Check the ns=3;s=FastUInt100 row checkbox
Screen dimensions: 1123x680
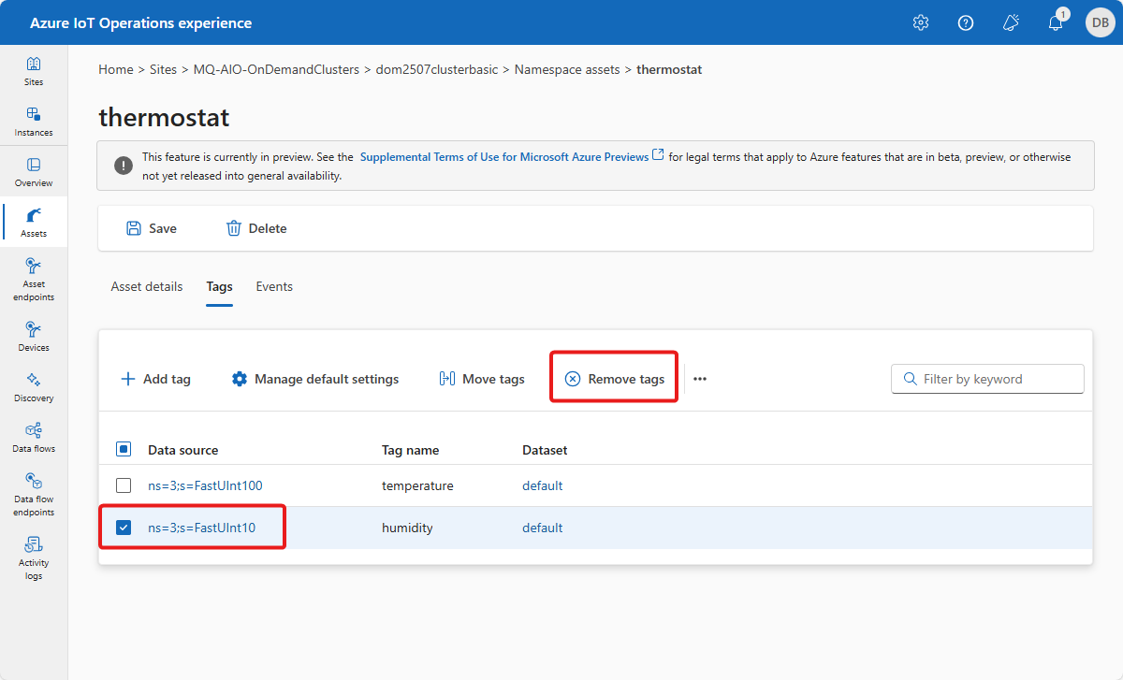pyautogui.click(x=124, y=485)
